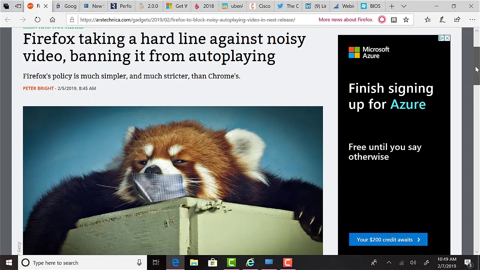The width and height of the screenshot is (480, 270).
Task: Open Edge Settings and more menu
Action: tap(472, 19)
